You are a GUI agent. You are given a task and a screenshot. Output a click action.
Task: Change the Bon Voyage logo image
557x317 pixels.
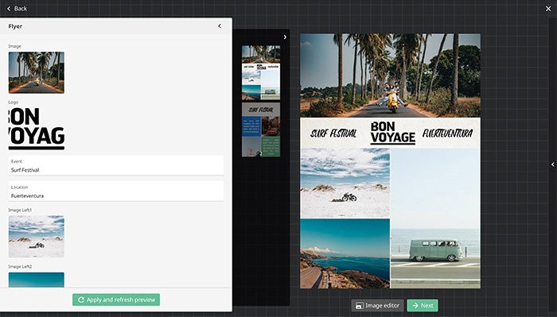pos(37,129)
